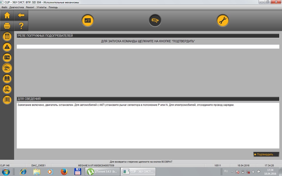Select the vehicle diagnostics magnifier icon

pyautogui.click(x=155, y=20)
